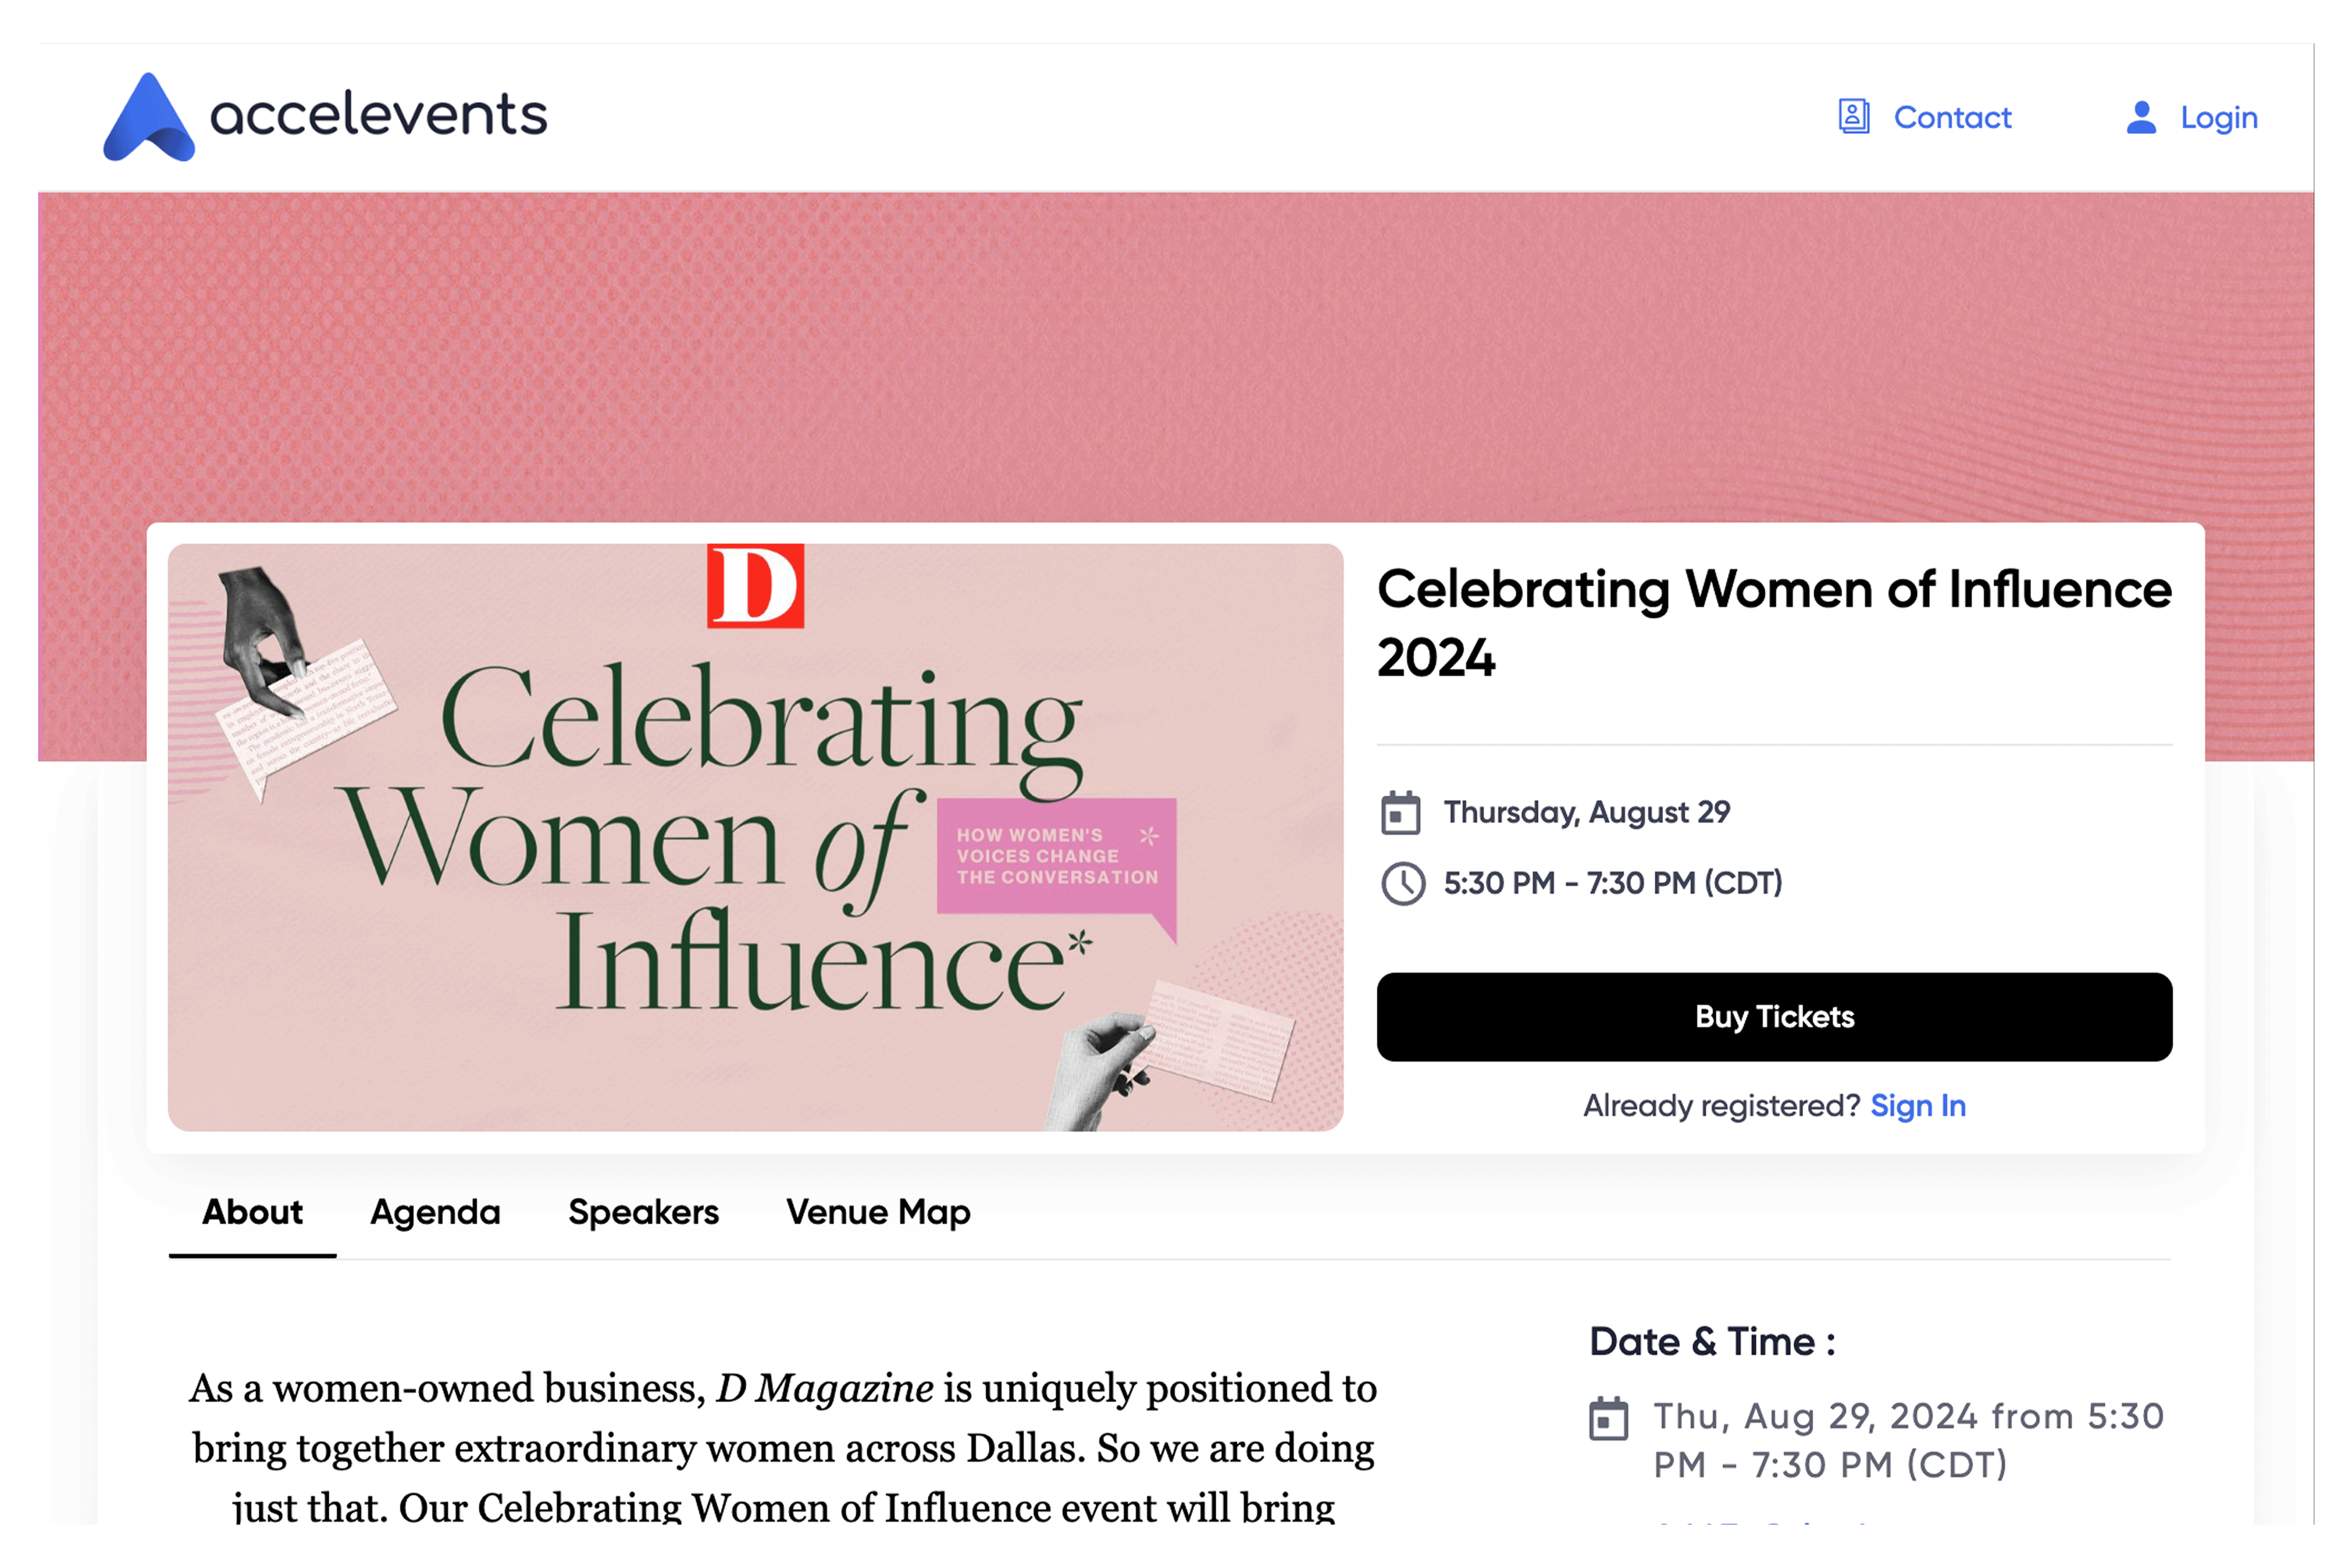Click the accelevents logo icon
Image resolution: width=2352 pixels, height=1568 pixels.
pyautogui.click(x=149, y=117)
